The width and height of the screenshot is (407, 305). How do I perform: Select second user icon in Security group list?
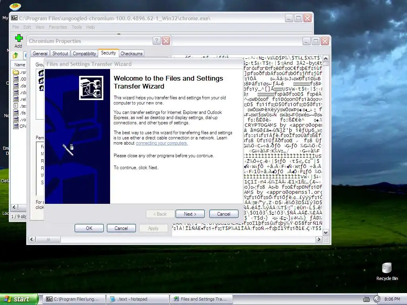pyautogui.click(x=41, y=81)
